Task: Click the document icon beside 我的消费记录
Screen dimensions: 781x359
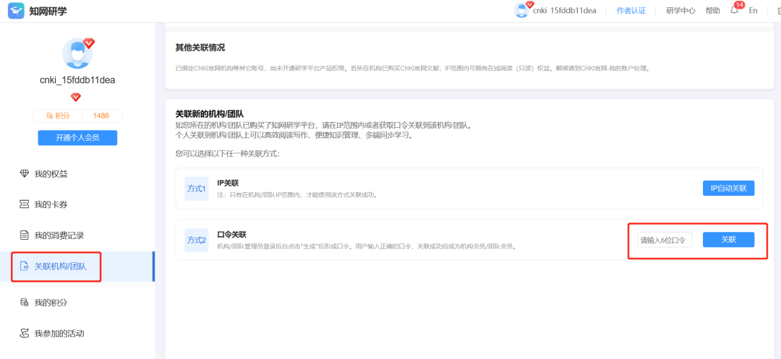Action: click(25, 235)
